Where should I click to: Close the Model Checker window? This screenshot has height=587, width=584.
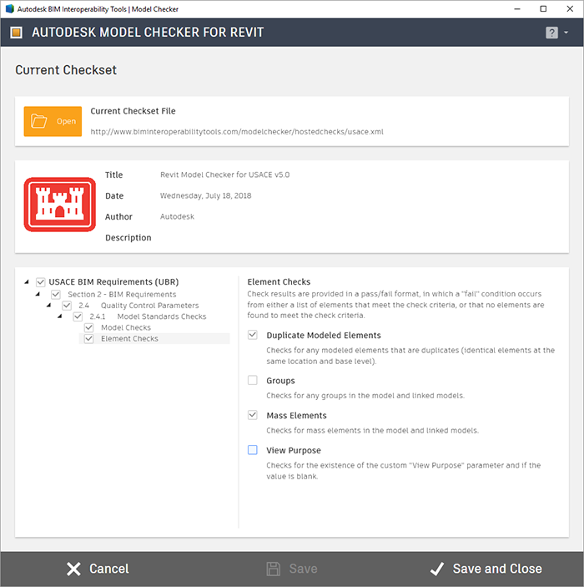click(570, 8)
